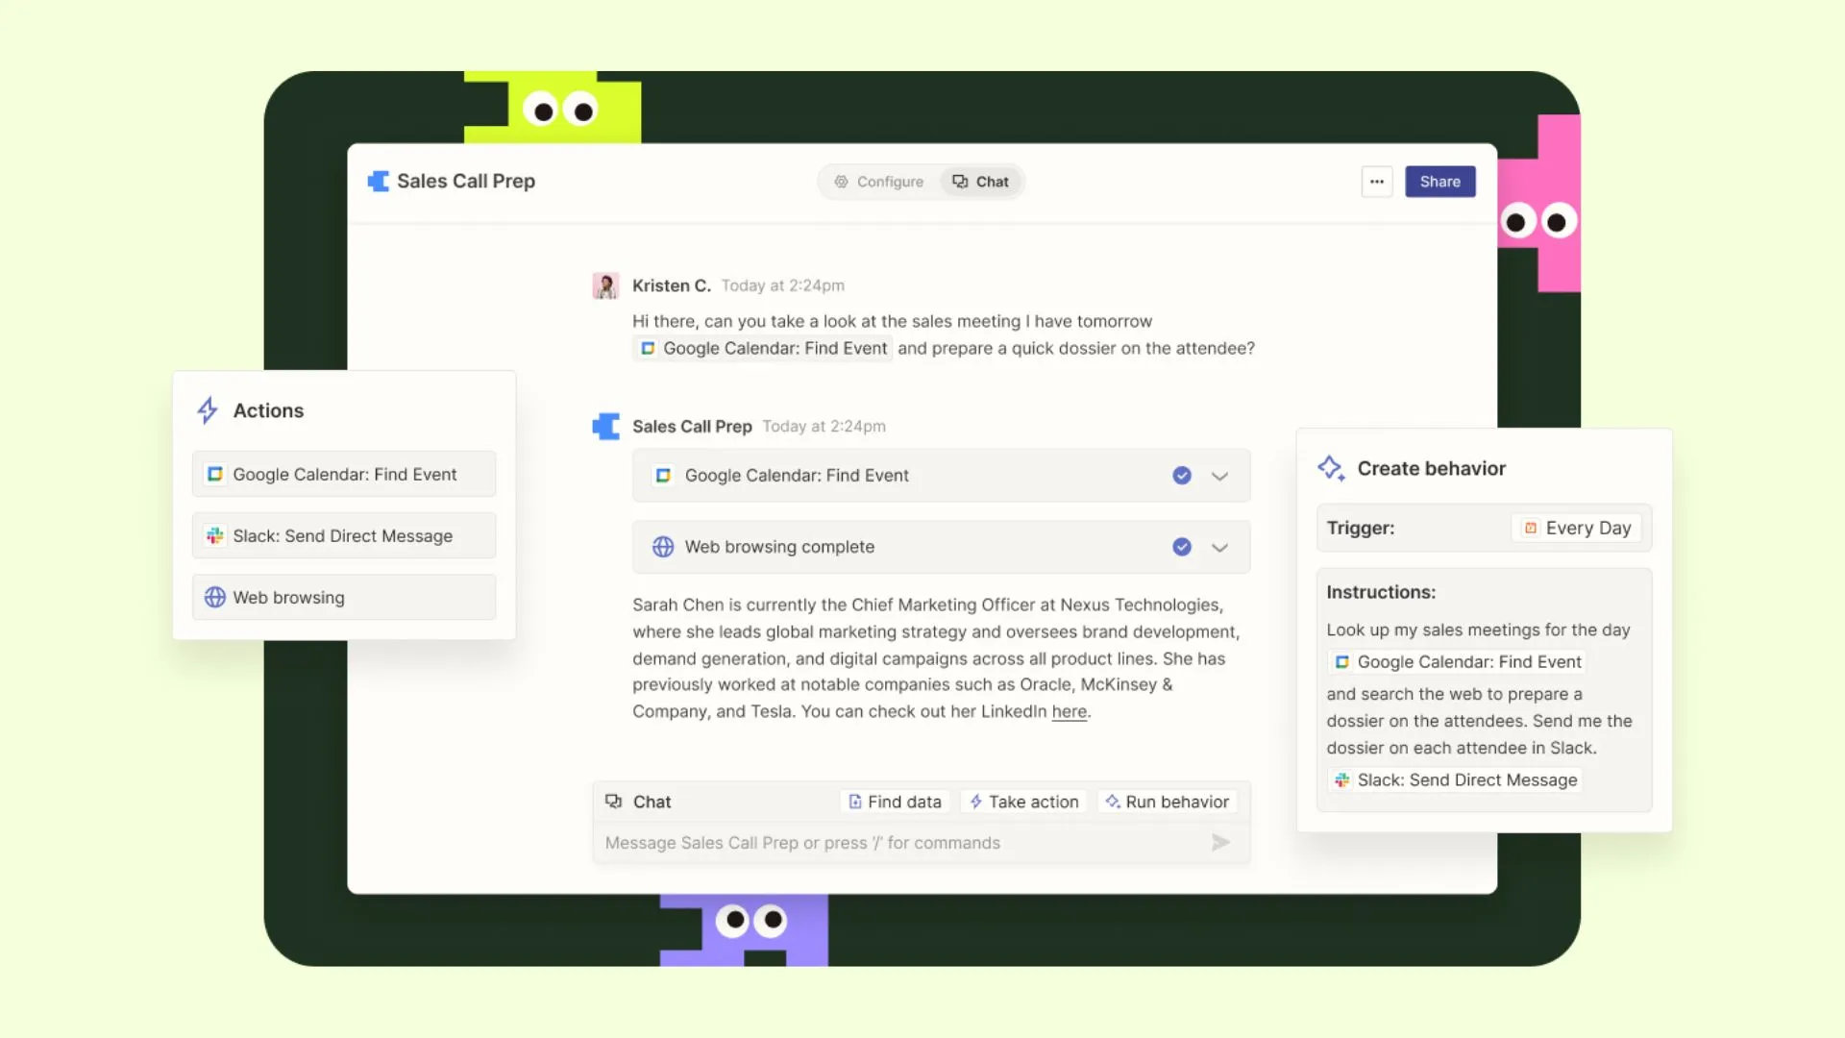
Task: Click the sparkle icon on Run behavior
Action: tap(1113, 801)
